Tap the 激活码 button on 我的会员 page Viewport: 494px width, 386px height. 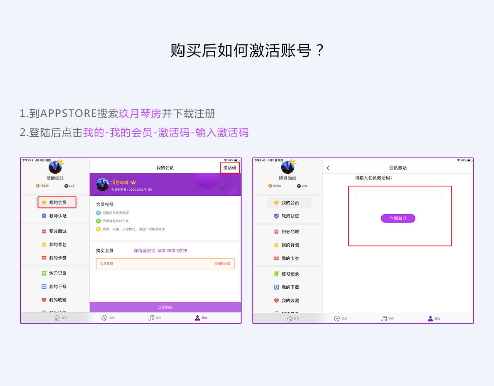click(x=230, y=168)
